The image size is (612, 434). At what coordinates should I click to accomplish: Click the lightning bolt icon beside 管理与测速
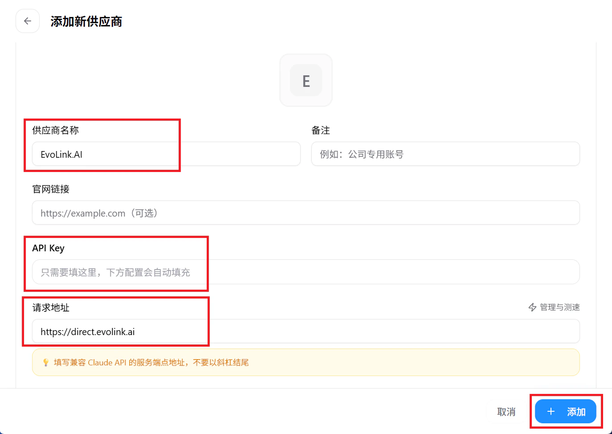pos(532,307)
